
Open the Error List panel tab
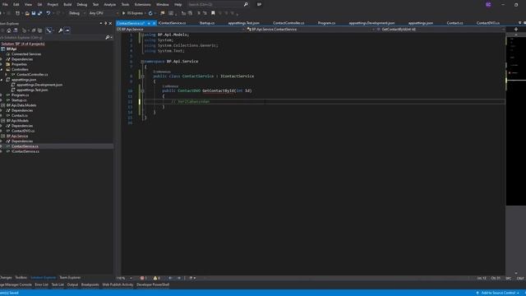pos(42,284)
